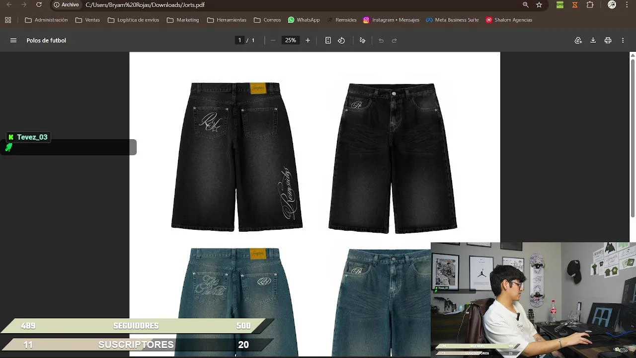Open the orange hourglass extension
The width and height of the screenshot is (636, 358).
point(575,4)
